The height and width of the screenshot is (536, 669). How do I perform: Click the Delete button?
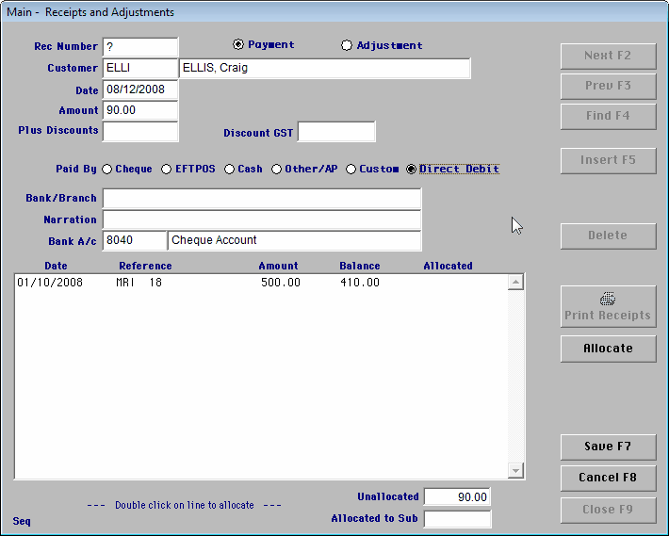tap(608, 236)
